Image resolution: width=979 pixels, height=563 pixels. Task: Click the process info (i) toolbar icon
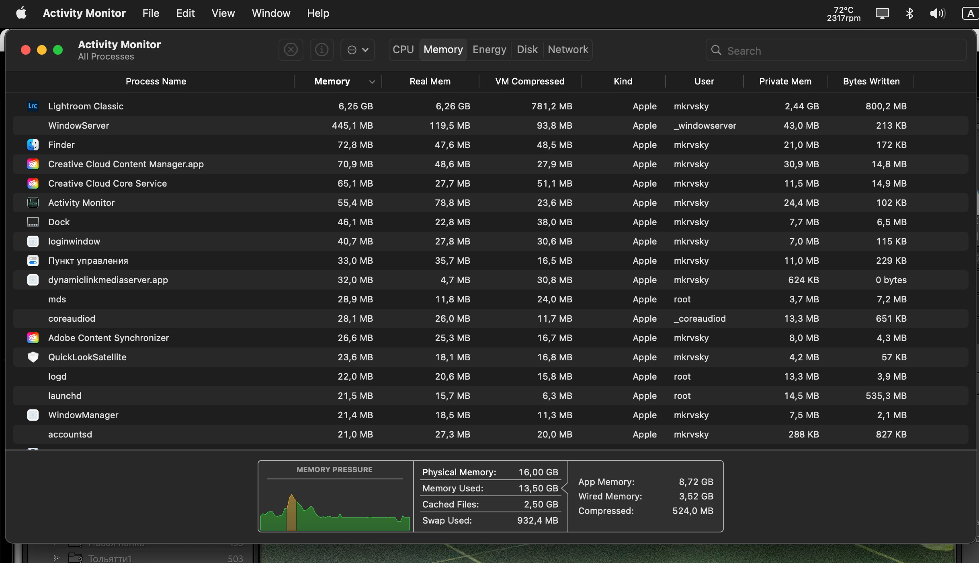pos(322,50)
